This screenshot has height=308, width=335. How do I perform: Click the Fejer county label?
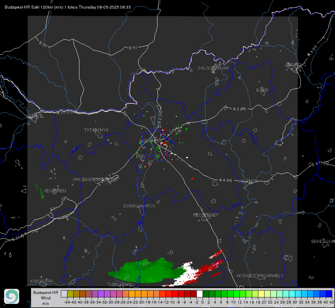coord(77,150)
